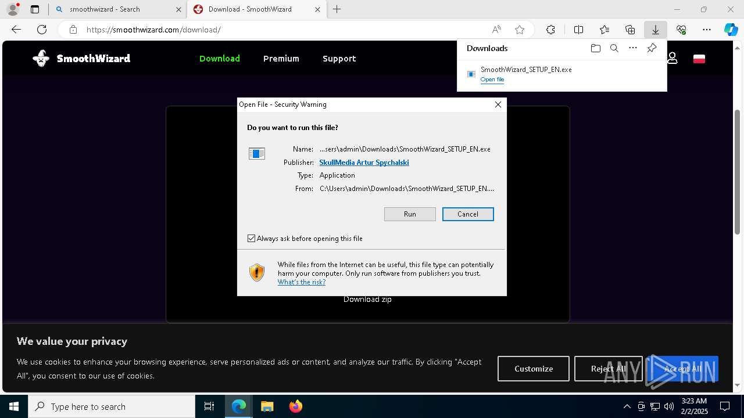Click the SmoothWizard account user icon
The width and height of the screenshot is (744, 418).
[673, 58]
